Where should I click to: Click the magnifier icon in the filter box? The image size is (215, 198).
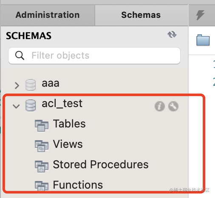pyautogui.click(x=20, y=55)
